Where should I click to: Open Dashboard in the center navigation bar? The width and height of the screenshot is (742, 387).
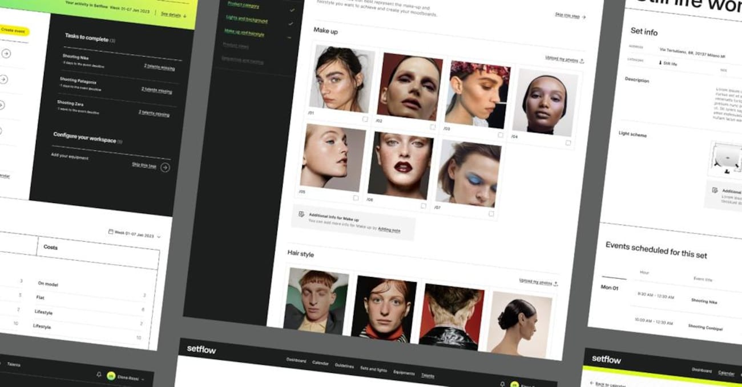tap(296, 361)
